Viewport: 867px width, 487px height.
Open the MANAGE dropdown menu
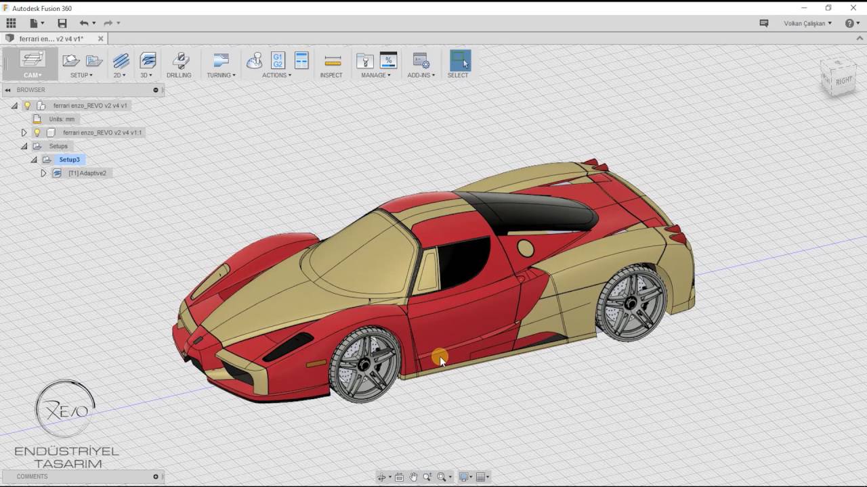(x=376, y=75)
